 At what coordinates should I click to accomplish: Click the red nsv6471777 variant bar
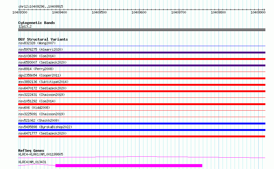142,136
